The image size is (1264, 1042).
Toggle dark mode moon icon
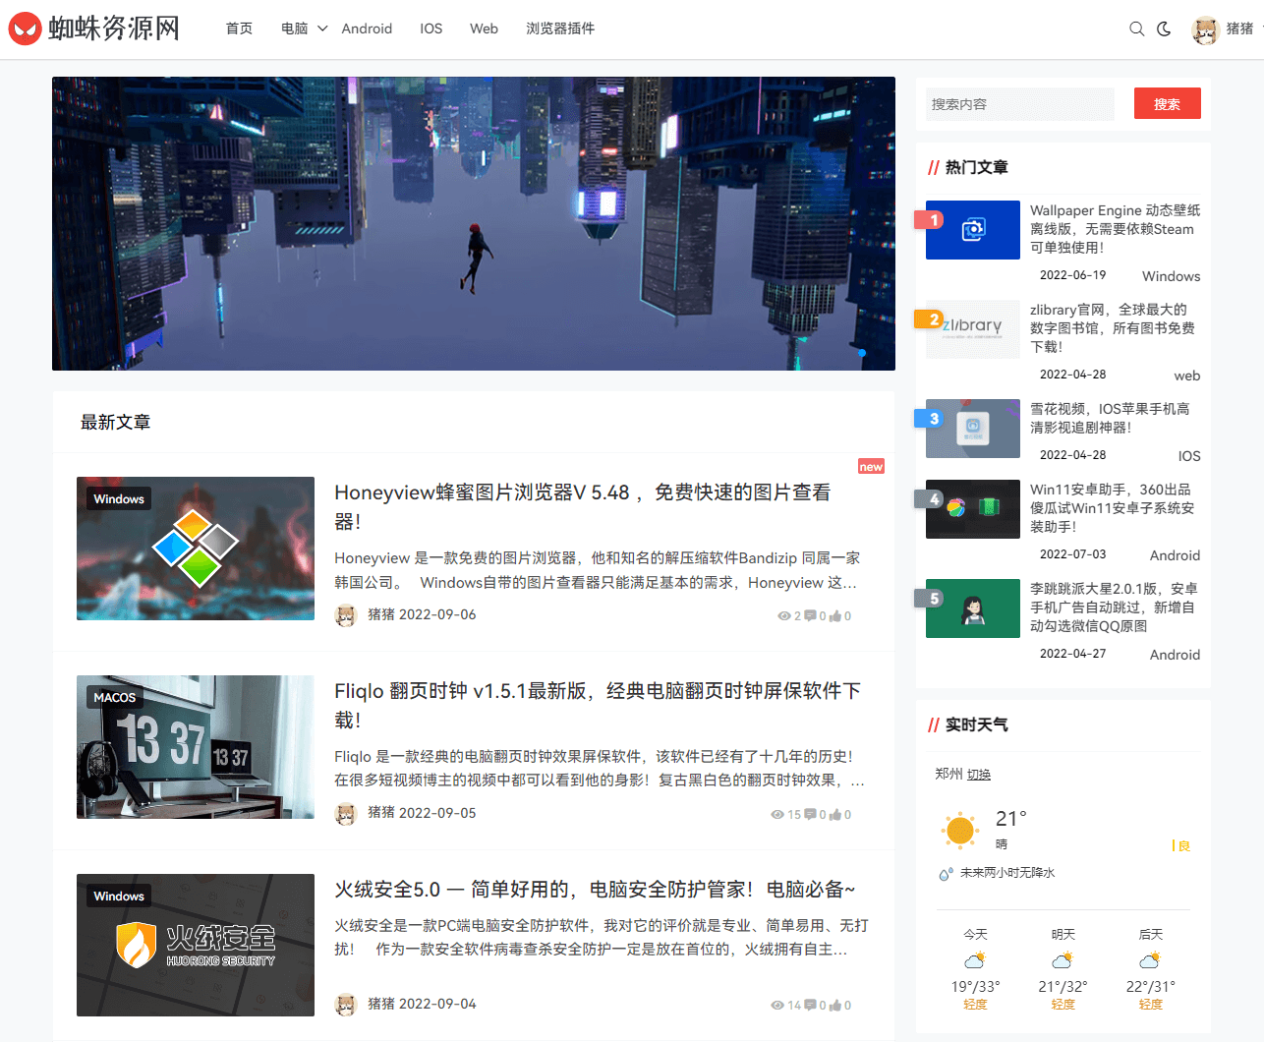1165,29
